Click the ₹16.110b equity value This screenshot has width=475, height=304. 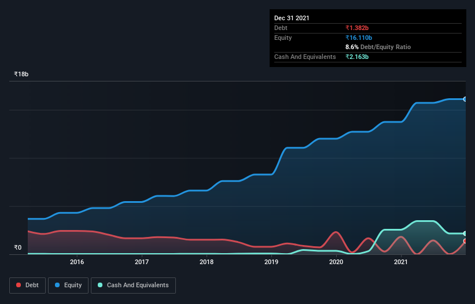click(359, 38)
